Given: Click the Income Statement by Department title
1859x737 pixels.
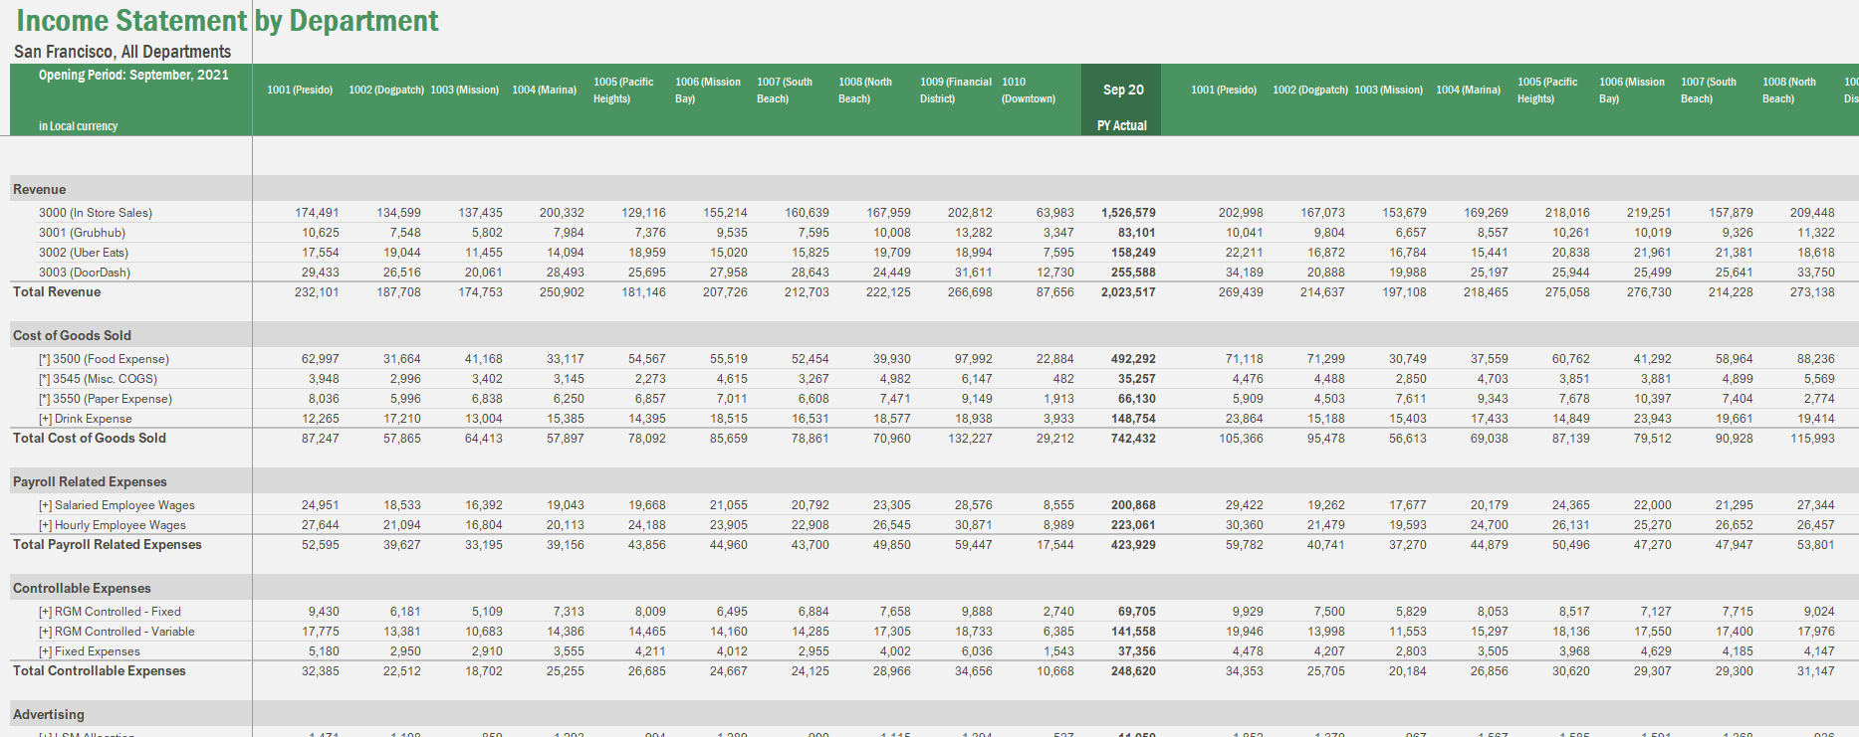Looking at the screenshot, I should click(x=227, y=20).
